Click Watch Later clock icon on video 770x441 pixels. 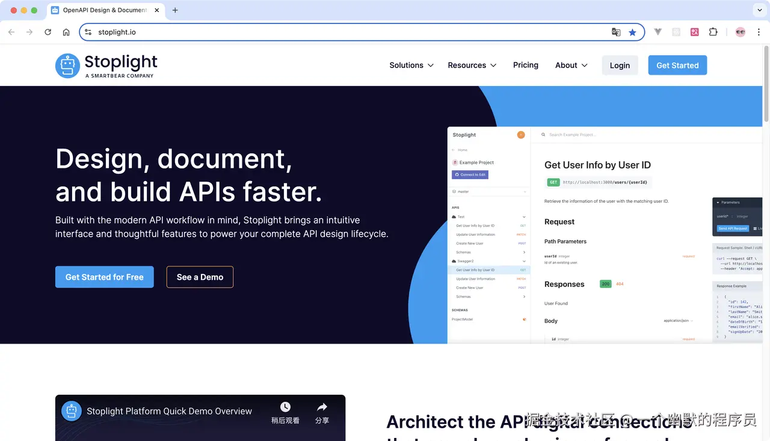(285, 407)
